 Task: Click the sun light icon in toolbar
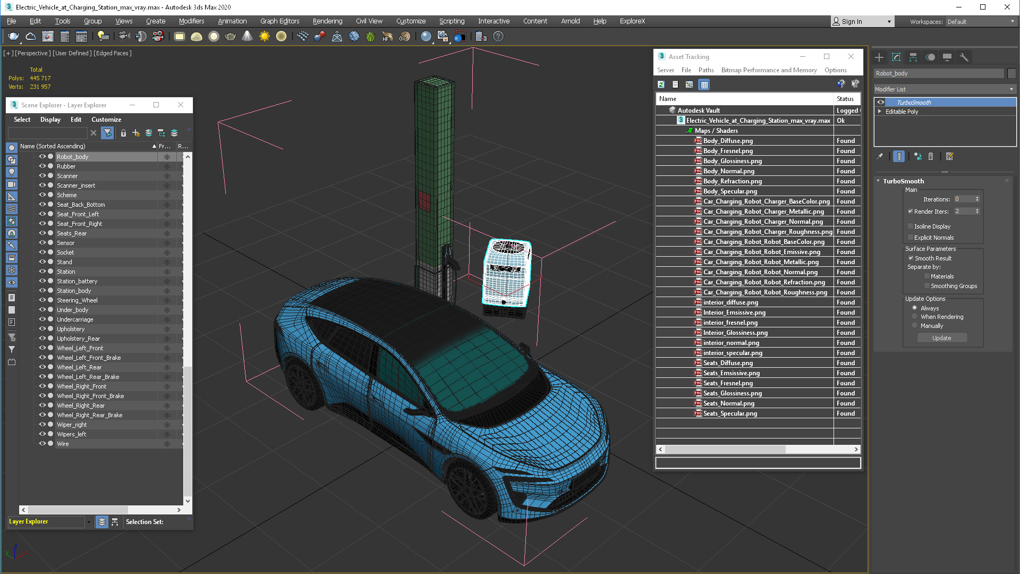[x=264, y=37]
